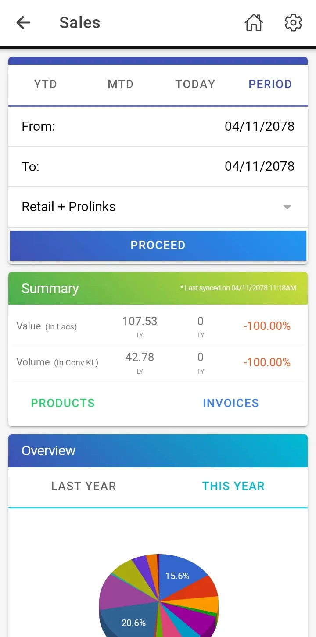Switch to the MTD tab
Image resolution: width=316 pixels, height=637 pixels.
coord(121,84)
